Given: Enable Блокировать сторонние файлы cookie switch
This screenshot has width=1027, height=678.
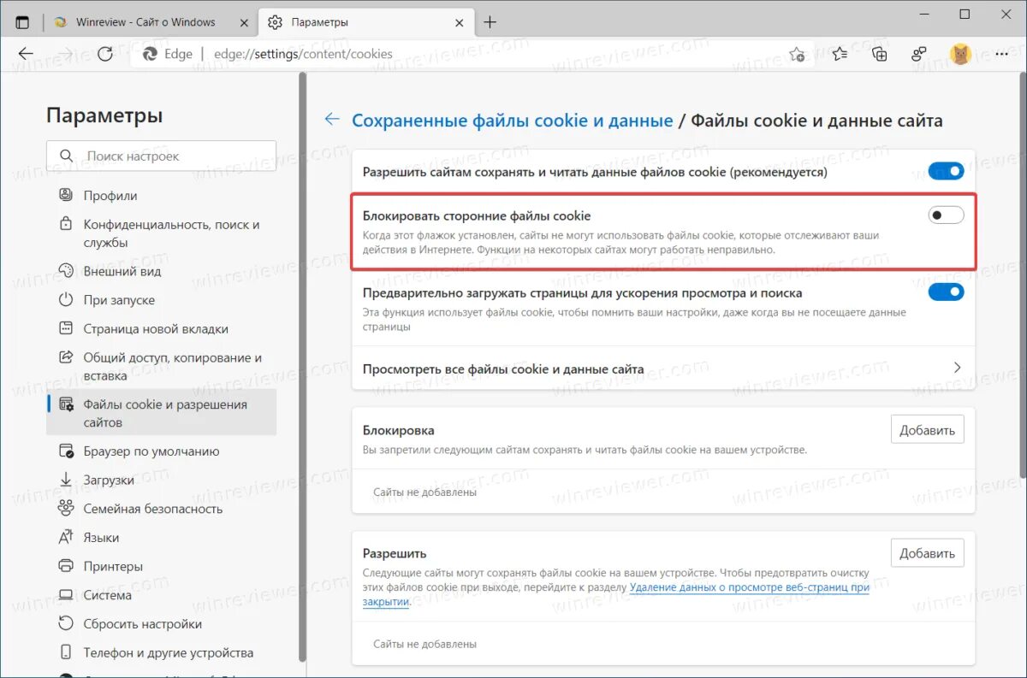Looking at the screenshot, I should (946, 215).
